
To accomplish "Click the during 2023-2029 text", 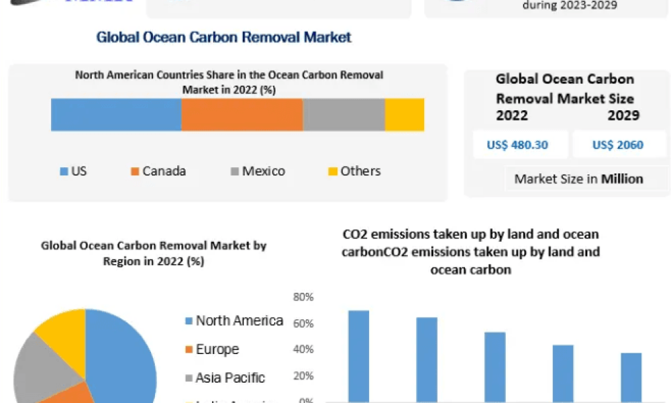I will coord(570,5).
